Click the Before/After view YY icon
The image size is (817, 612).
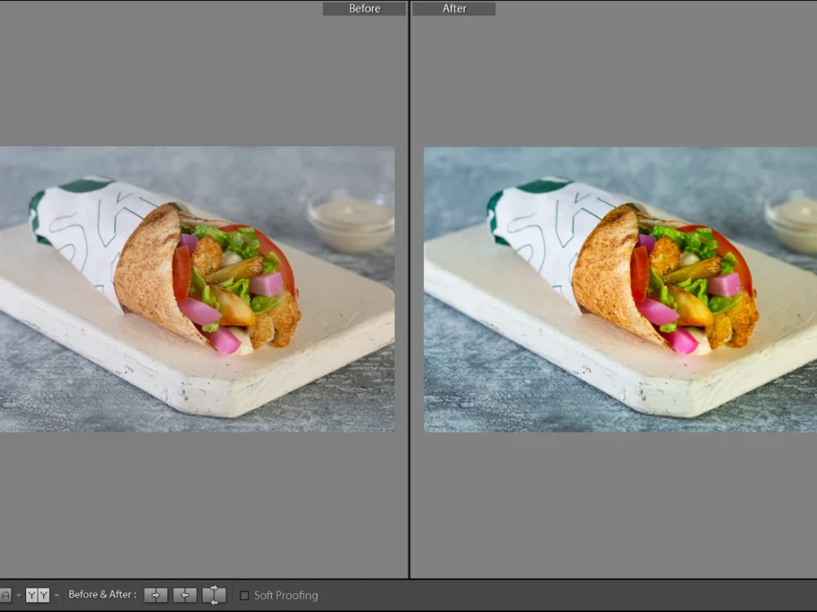[x=38, y=595]
